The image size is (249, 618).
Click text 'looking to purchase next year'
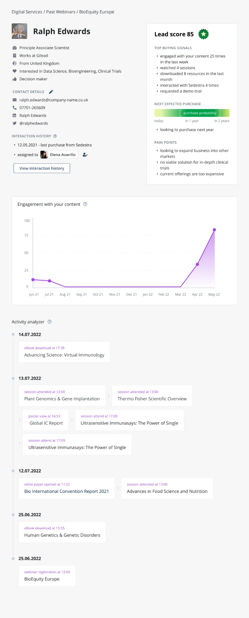[187, 129]
